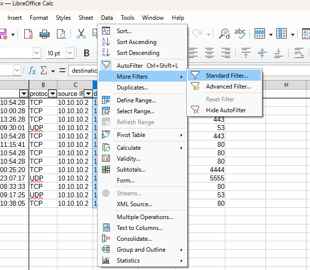The height and width of the screenshot is (270, 310).
Task: Select Advanced Filter... option
Action: click(228, 87)
